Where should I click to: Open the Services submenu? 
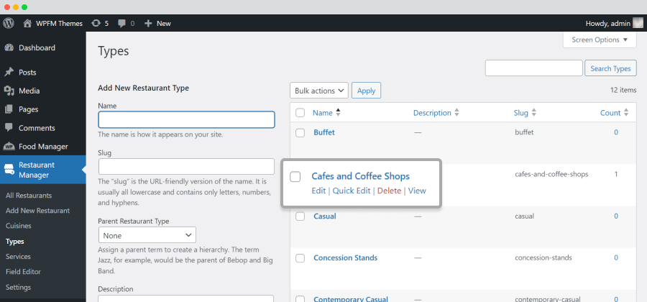coord(18,257)
